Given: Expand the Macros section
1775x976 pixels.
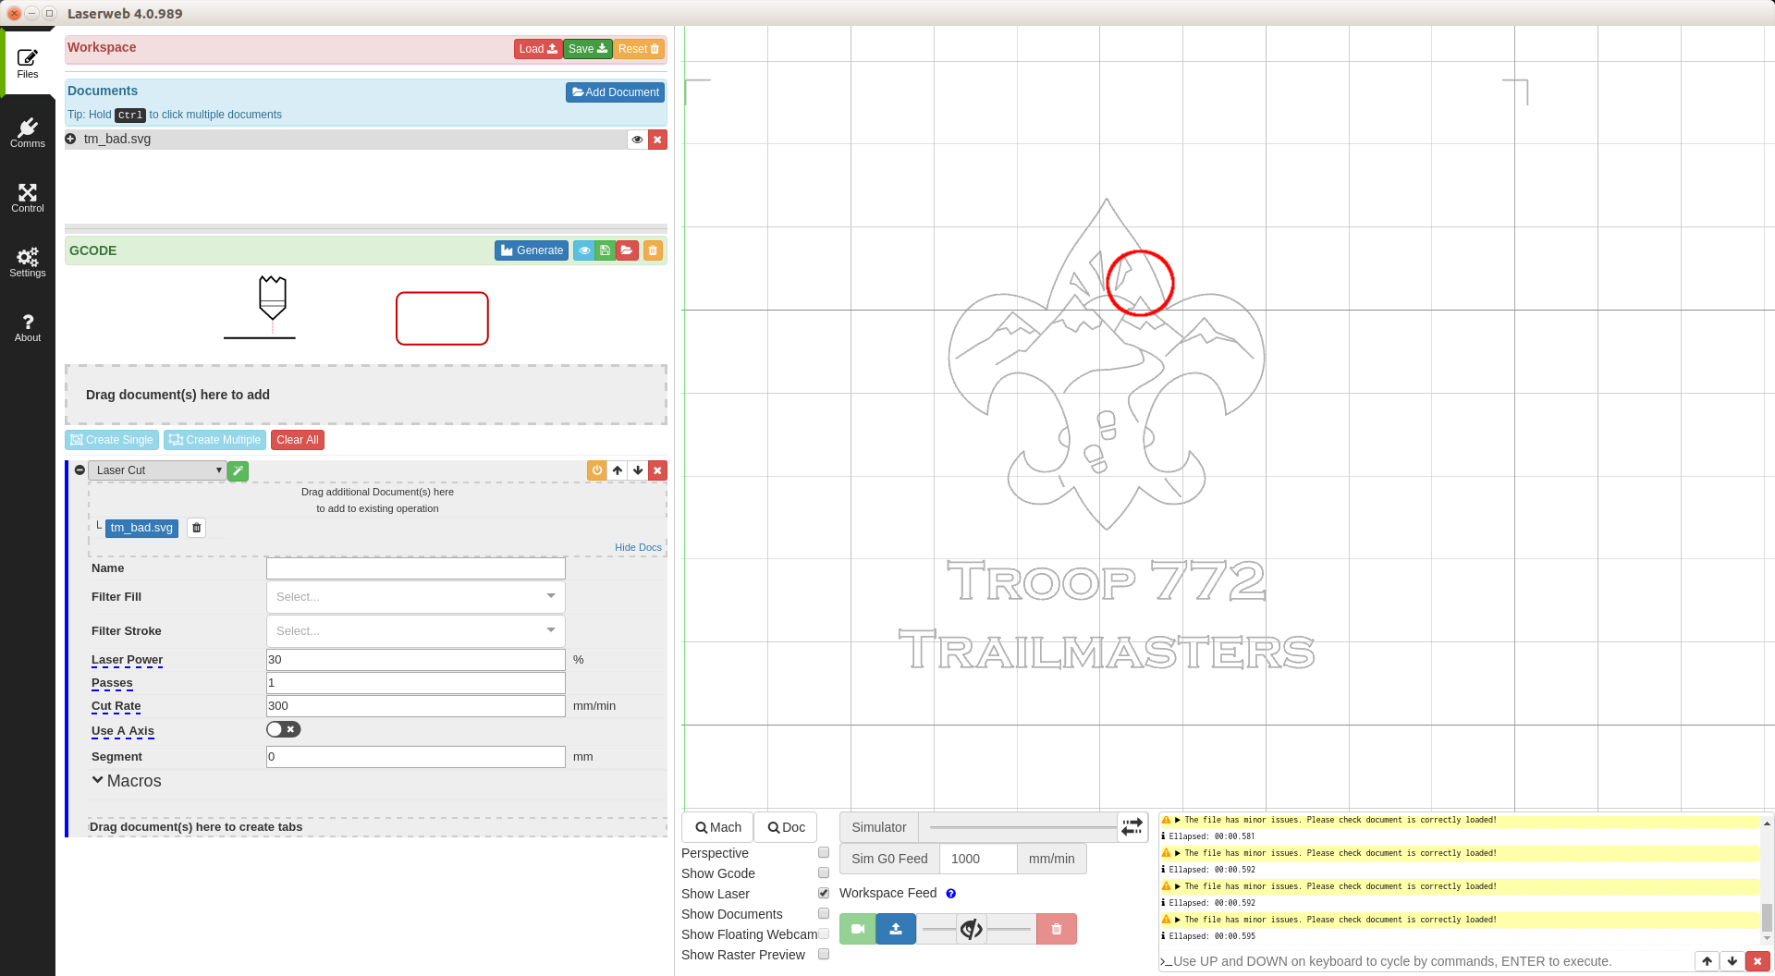Looking at the screenshot, I should (x=127, y=781).
